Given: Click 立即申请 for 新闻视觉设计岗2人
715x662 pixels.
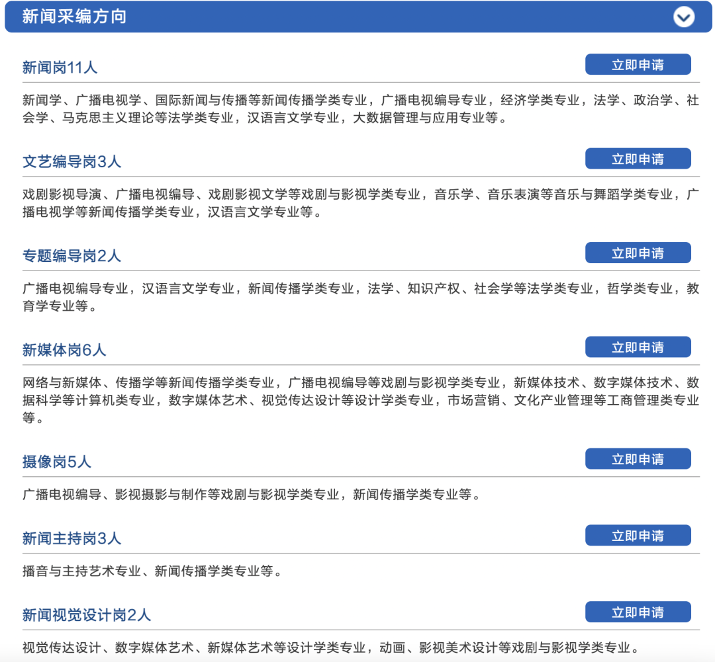Looking at the screenshot, I should (638, 612).
